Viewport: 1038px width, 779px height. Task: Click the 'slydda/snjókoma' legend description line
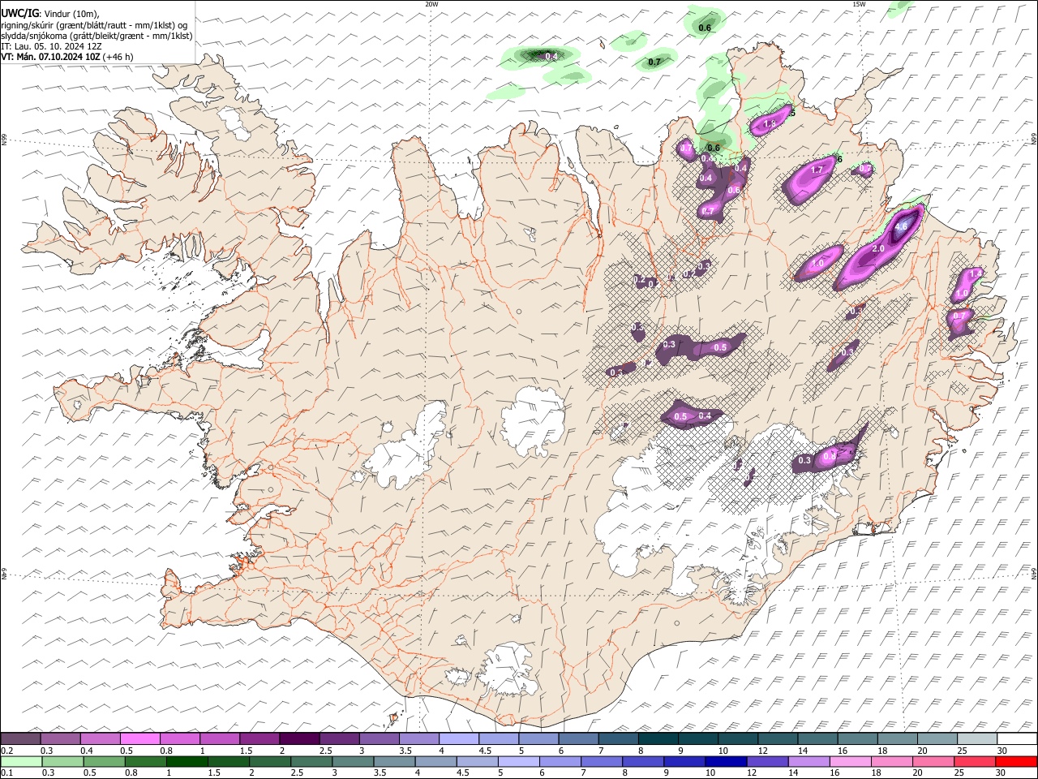97,36
